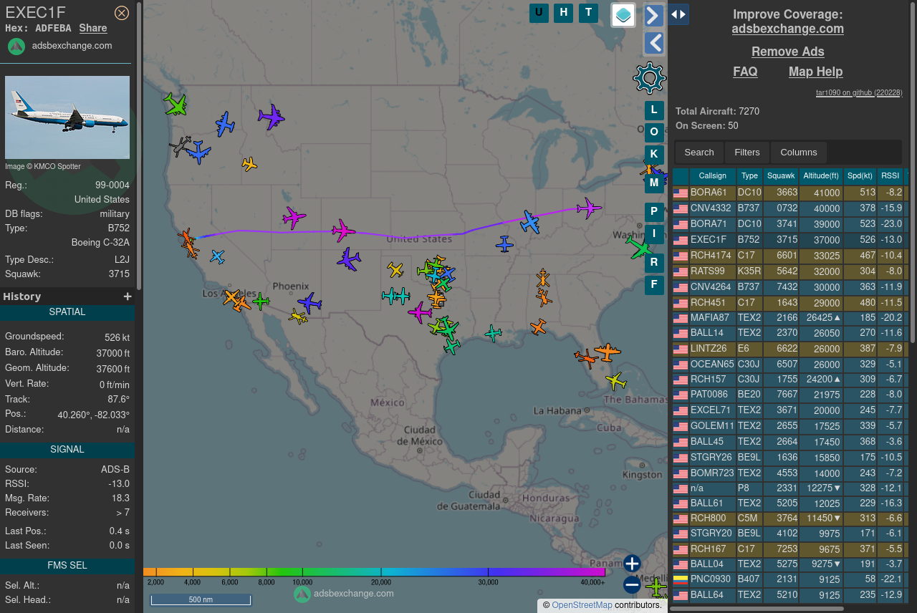Viewport: 917px width, 613px height.
Task: Click the blue plane icon near Phoenix
Action: point(309,303)
